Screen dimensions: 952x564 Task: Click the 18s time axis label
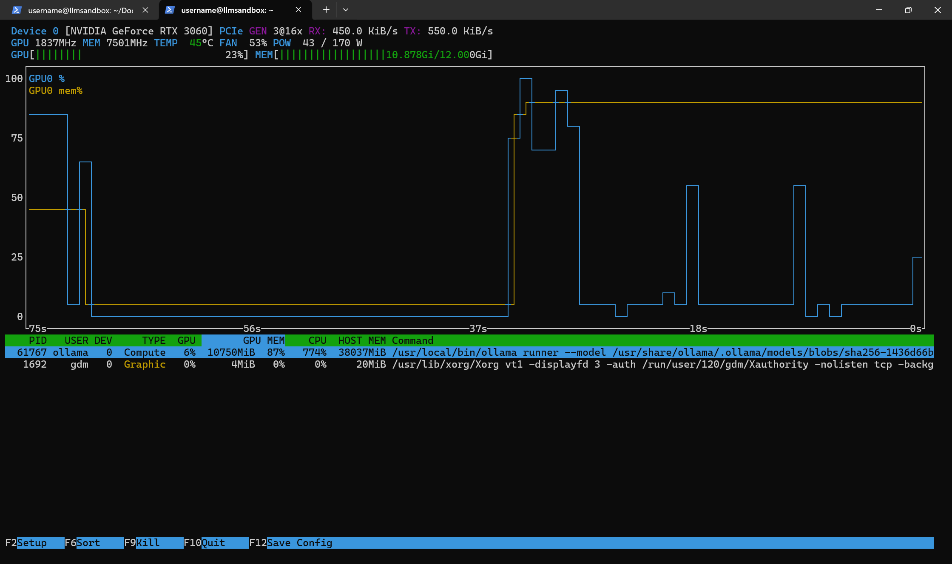point(699,329)
